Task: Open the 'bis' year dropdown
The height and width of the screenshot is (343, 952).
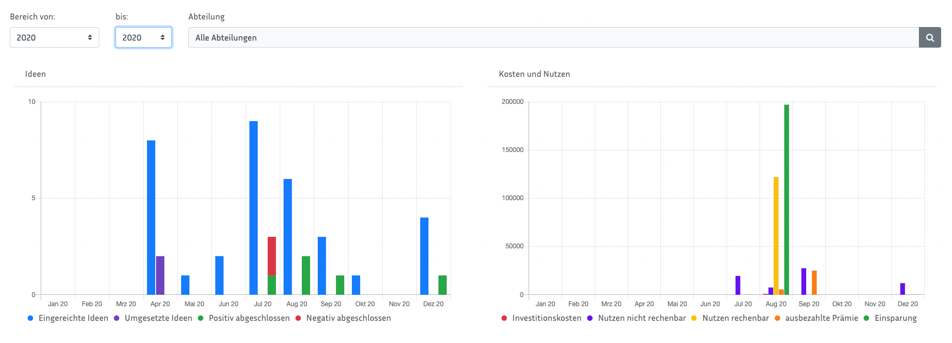Action: (x=144, y=37)
